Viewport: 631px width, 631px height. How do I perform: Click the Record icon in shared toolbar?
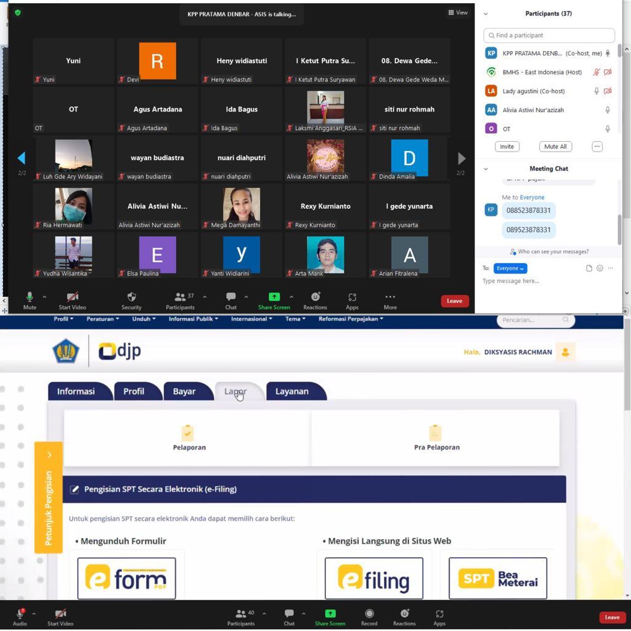pyautogui.click(x=369, y=614)
